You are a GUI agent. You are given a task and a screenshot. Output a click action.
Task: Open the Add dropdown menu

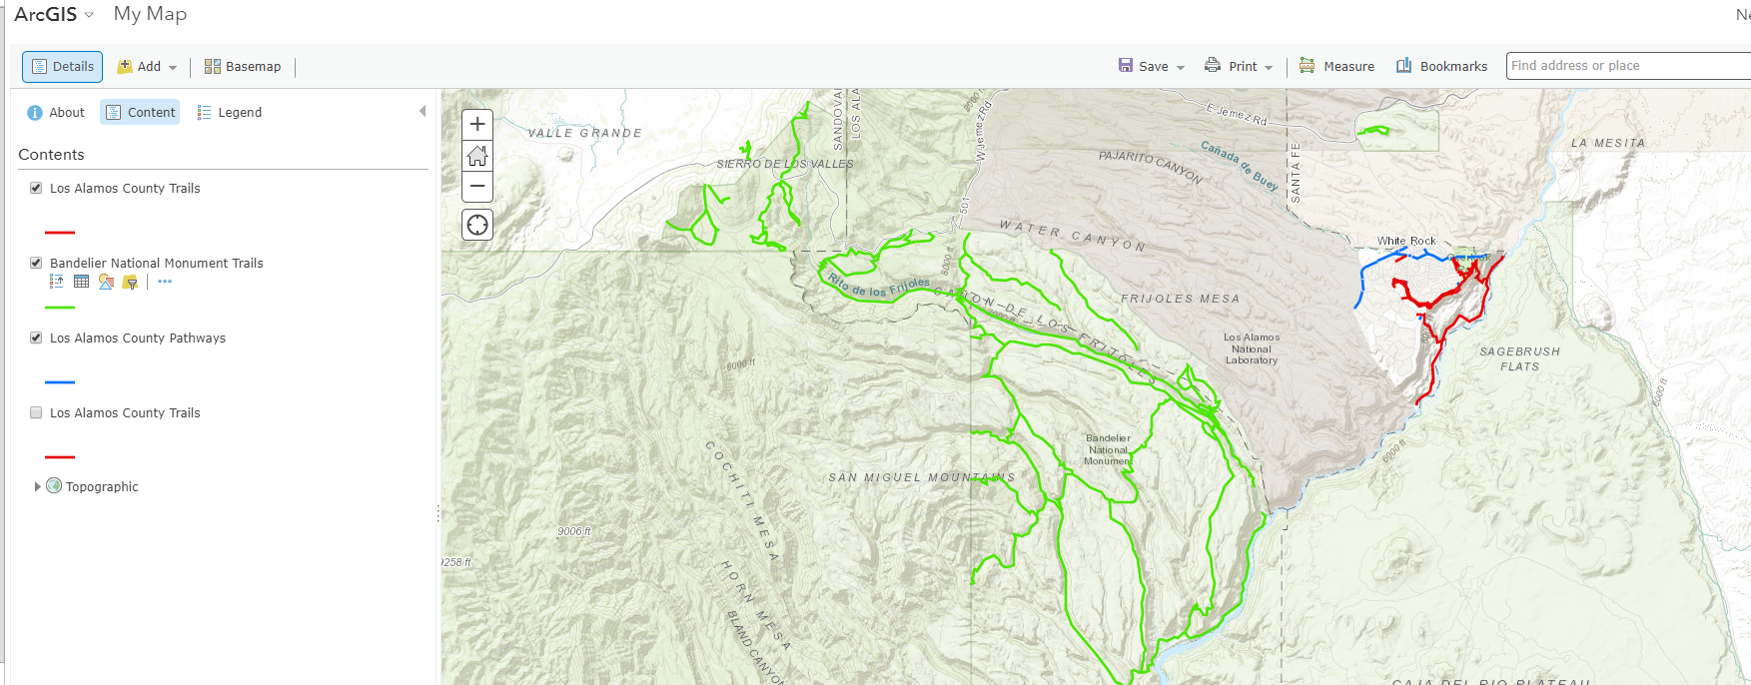(x=147, y=67)
